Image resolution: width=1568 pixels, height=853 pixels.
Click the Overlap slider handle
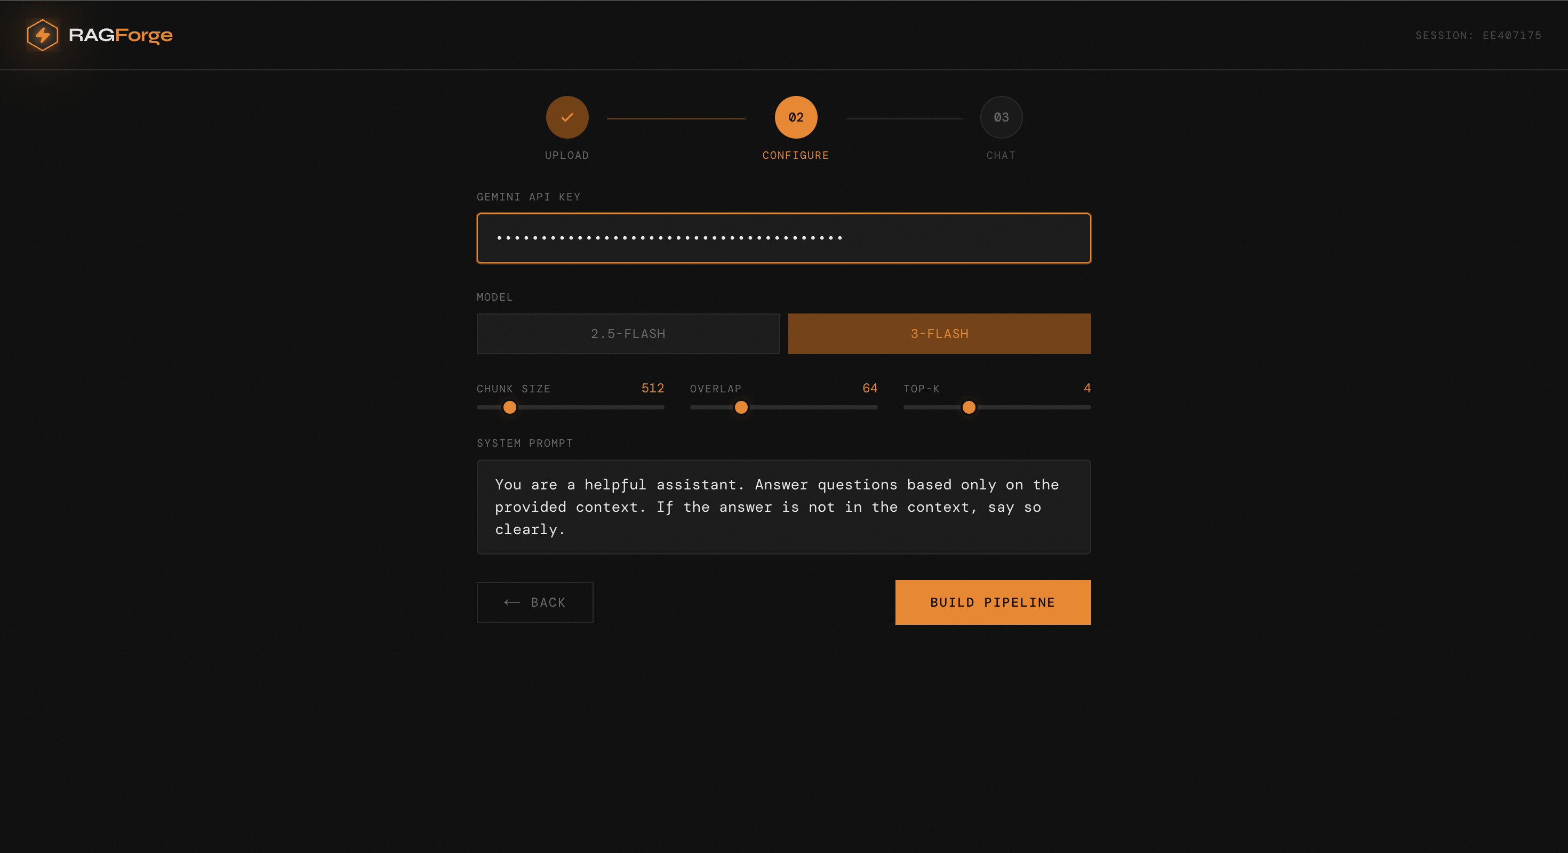tap(741, 407)
